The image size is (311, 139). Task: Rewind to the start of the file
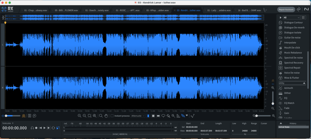40,128
